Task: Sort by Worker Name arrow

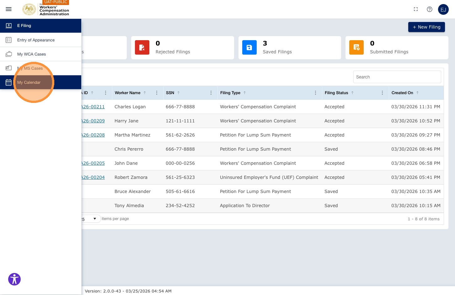Action: [145, 93]
